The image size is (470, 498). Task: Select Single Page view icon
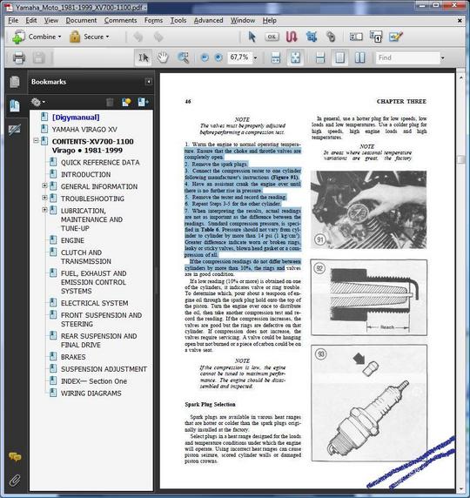coord(339,57)
